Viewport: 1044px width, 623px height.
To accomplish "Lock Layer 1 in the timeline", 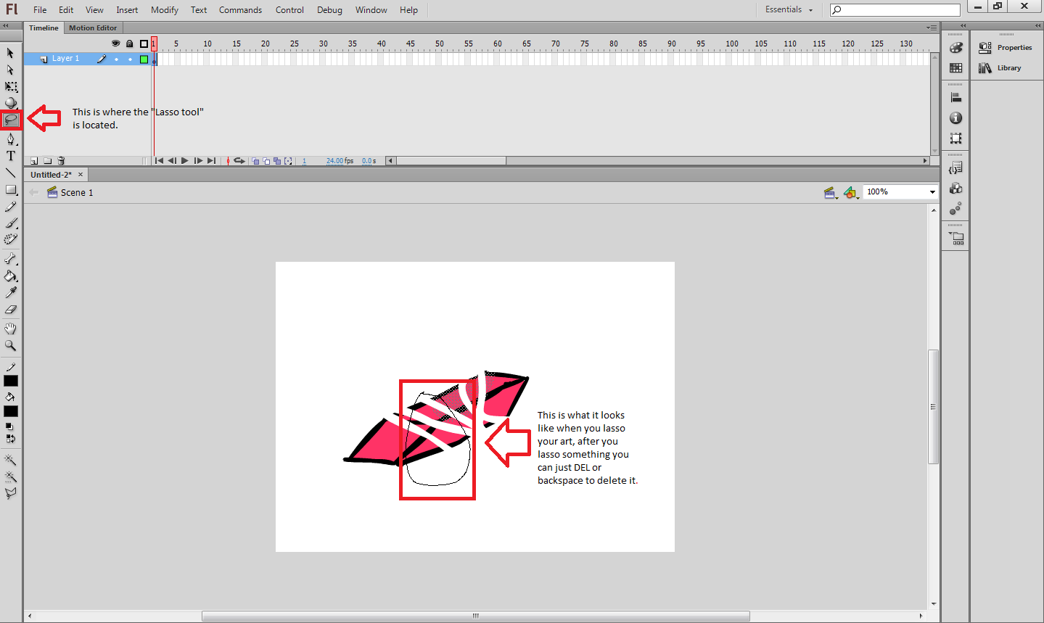I will (x=129, y=58).
